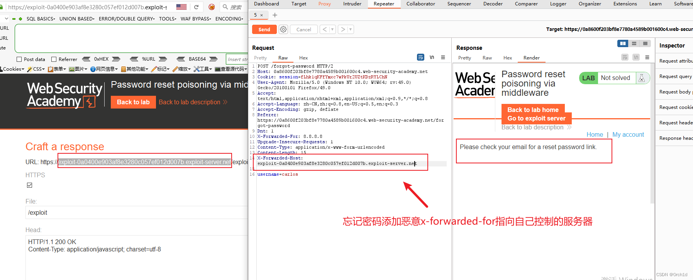Open the 网页信息 dropdown
Image resolution: width=693 pixels, height=280 pixels.
click(x=104, y=69)
